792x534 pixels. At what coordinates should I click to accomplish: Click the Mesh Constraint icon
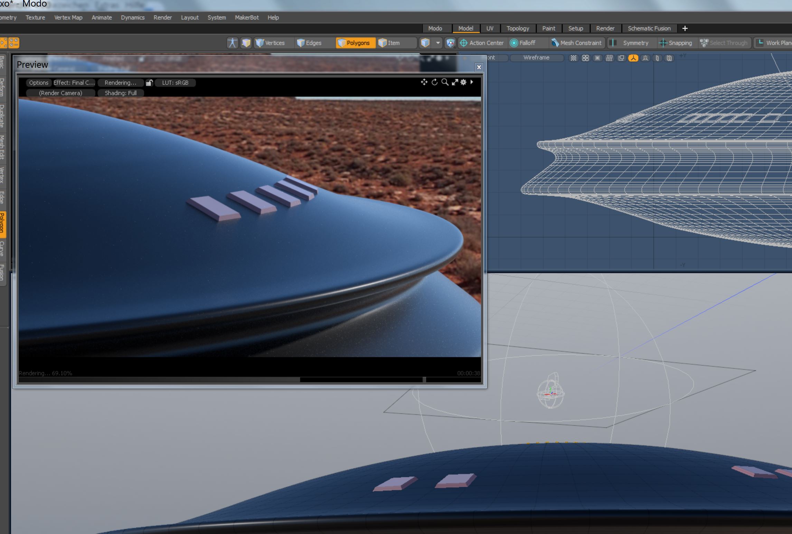555,43
